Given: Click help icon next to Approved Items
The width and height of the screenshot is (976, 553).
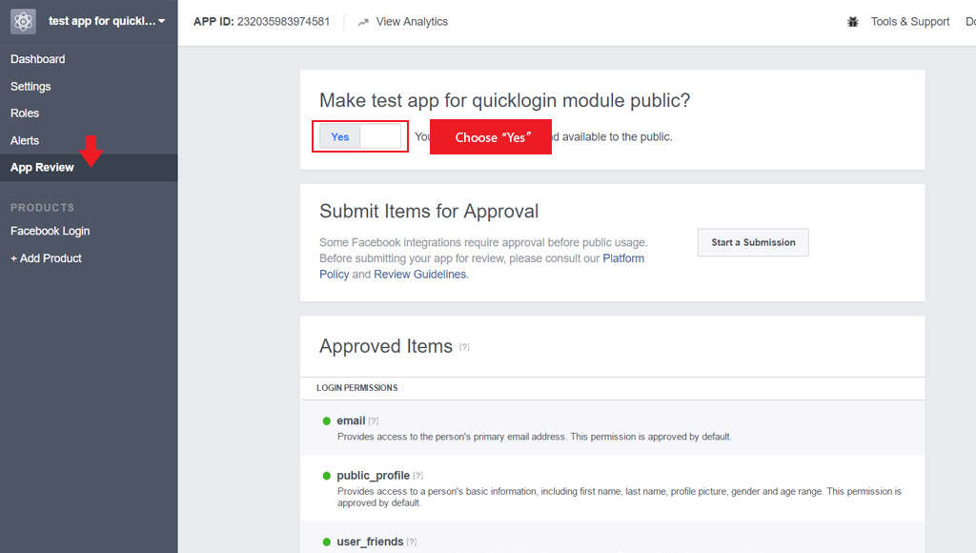Looking at the screenshot, I should [x=464, y=347].
